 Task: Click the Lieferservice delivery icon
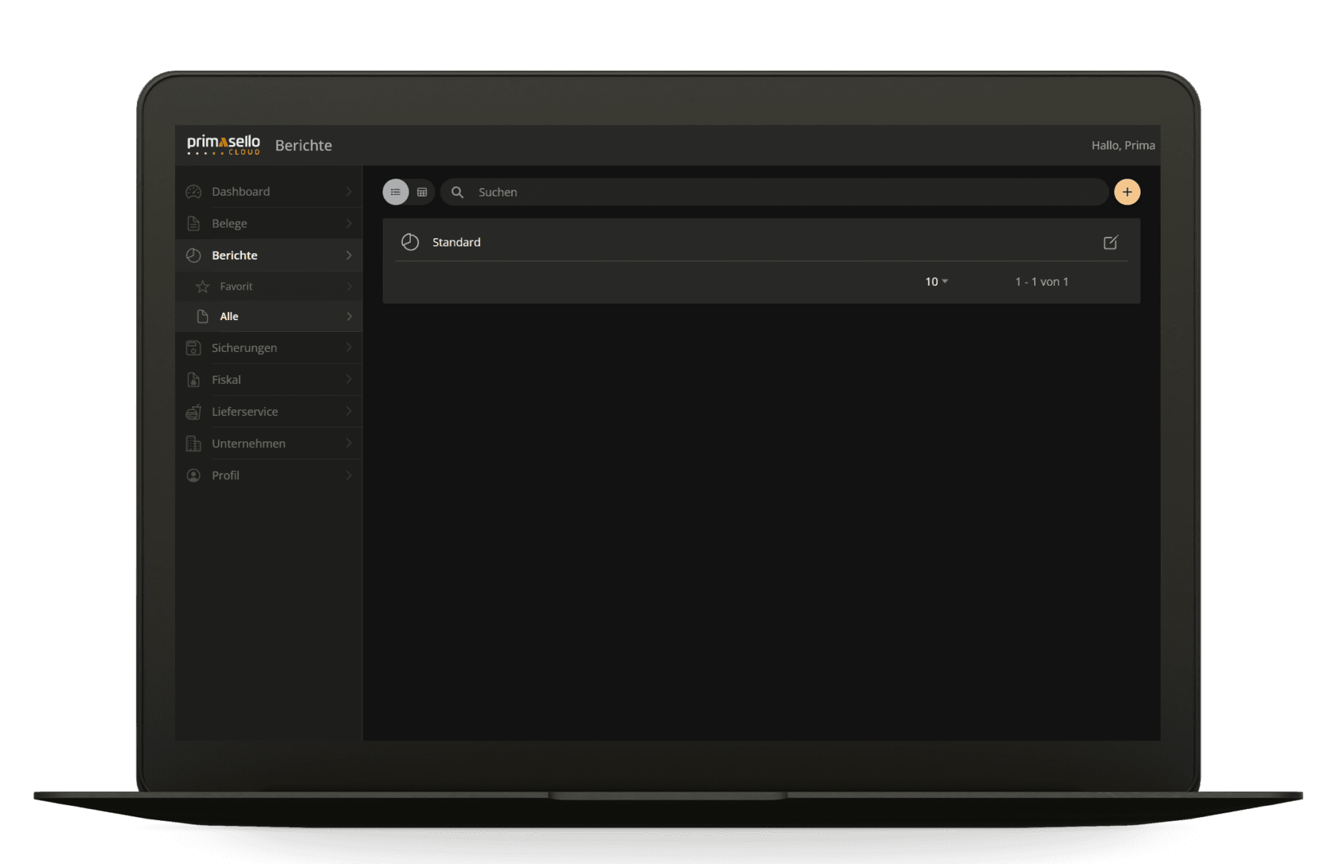tap(194, 412)
